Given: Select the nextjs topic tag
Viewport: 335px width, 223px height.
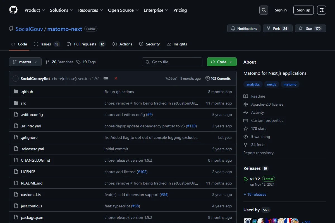Looking at the screenshot, I should pyautogui.click(x=272, y=84).
